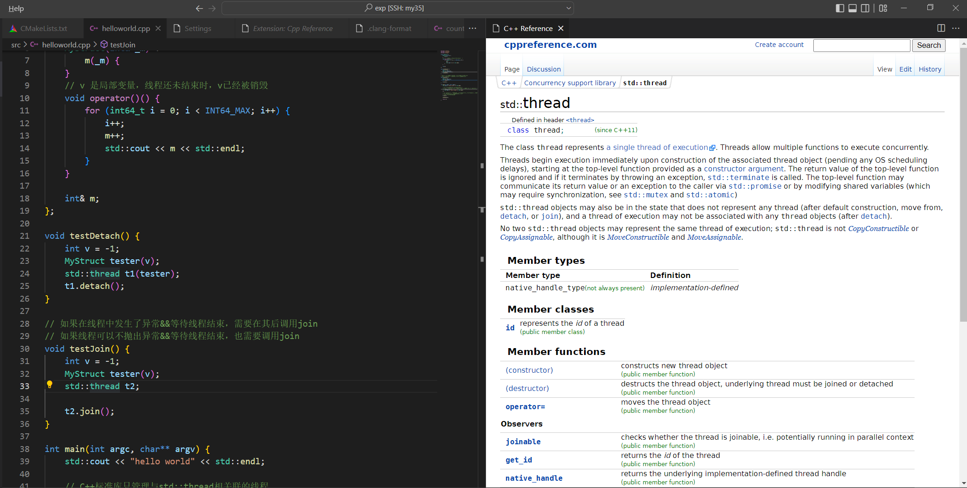Open the Create account link
Image resolution: width=967 pixels, height=488 pixels.
(x=779, y=44)
